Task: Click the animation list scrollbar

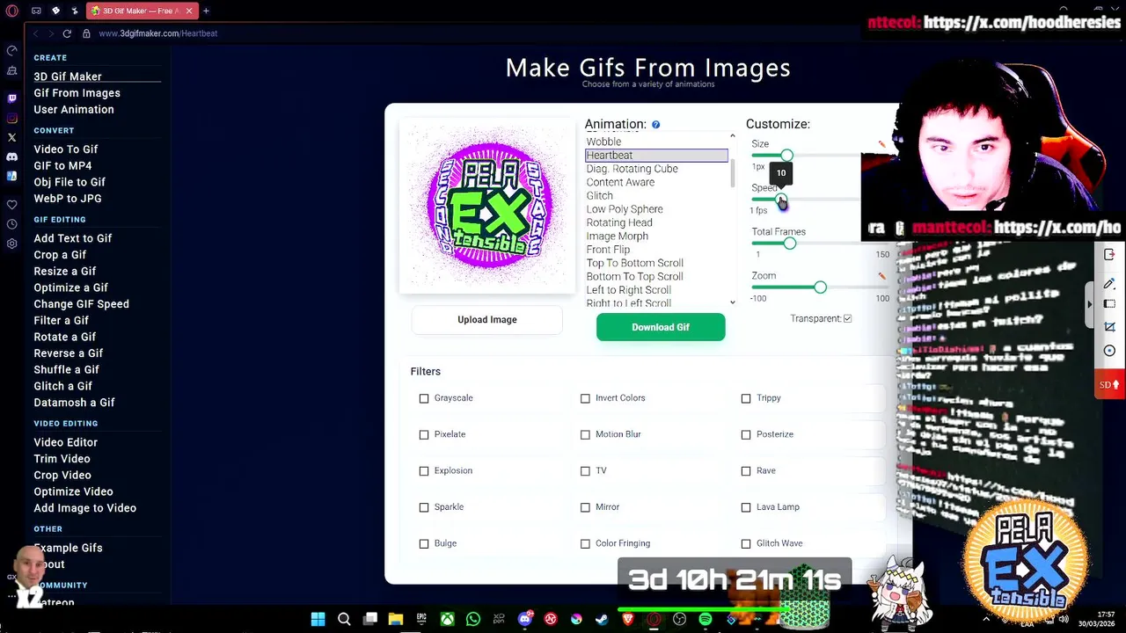Action: coord(733,174)
